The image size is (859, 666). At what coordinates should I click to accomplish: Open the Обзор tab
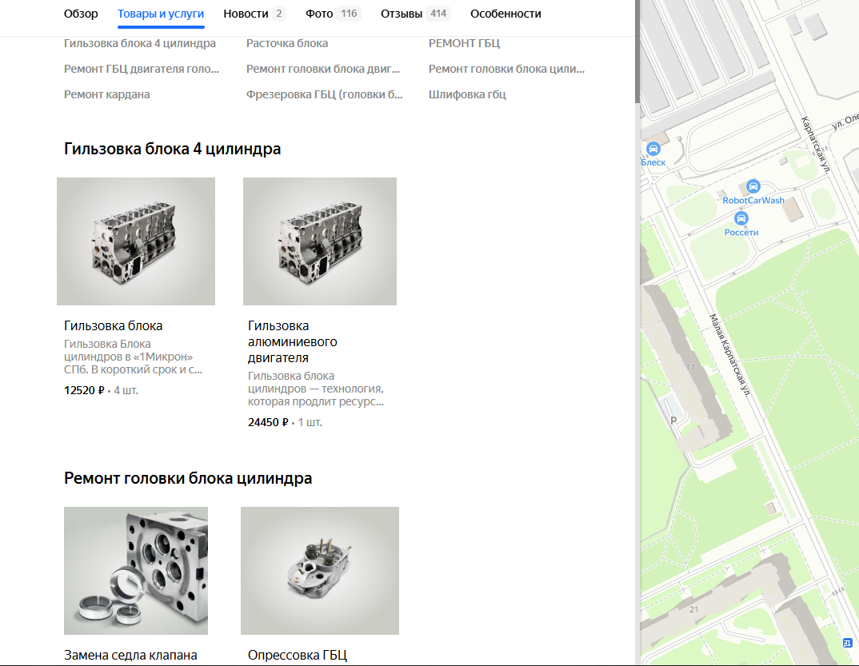point(81,14)
